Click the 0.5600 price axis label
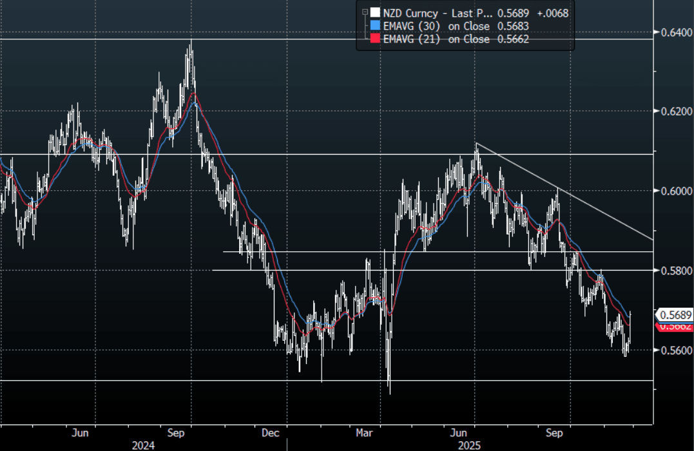This screenshot has height=451, width=694. [x=677, y=350]
